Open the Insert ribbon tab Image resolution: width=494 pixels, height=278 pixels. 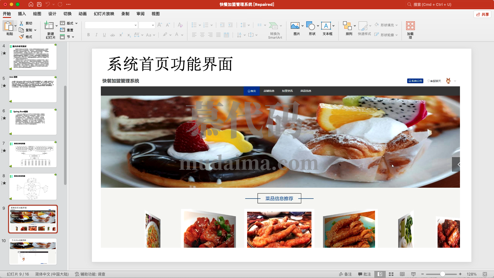tap(22, 14)
